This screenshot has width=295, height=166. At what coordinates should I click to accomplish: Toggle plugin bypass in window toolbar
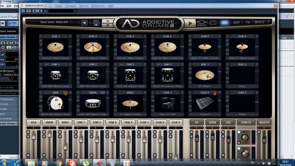point(23,11)
